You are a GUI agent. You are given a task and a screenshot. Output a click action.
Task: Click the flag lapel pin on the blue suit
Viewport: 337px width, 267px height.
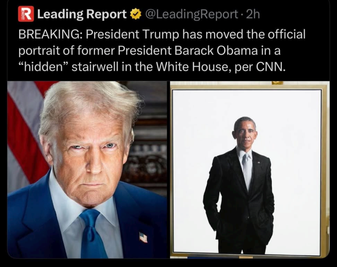click(x=143, y=237)
